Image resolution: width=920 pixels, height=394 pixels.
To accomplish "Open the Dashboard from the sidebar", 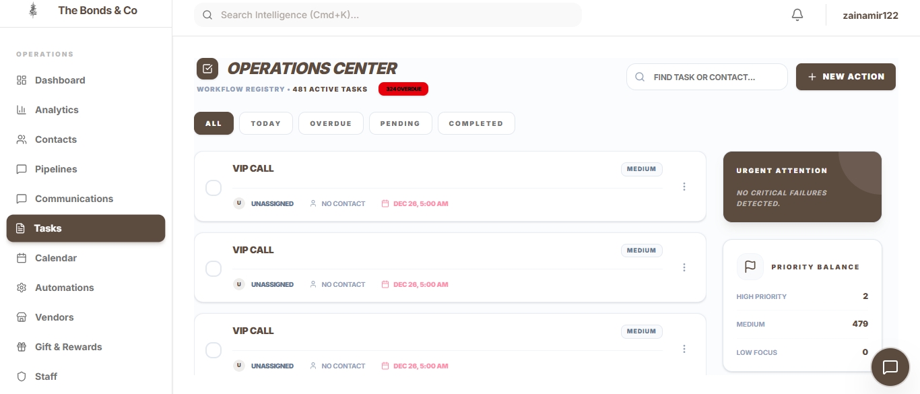I will point(22,79).
